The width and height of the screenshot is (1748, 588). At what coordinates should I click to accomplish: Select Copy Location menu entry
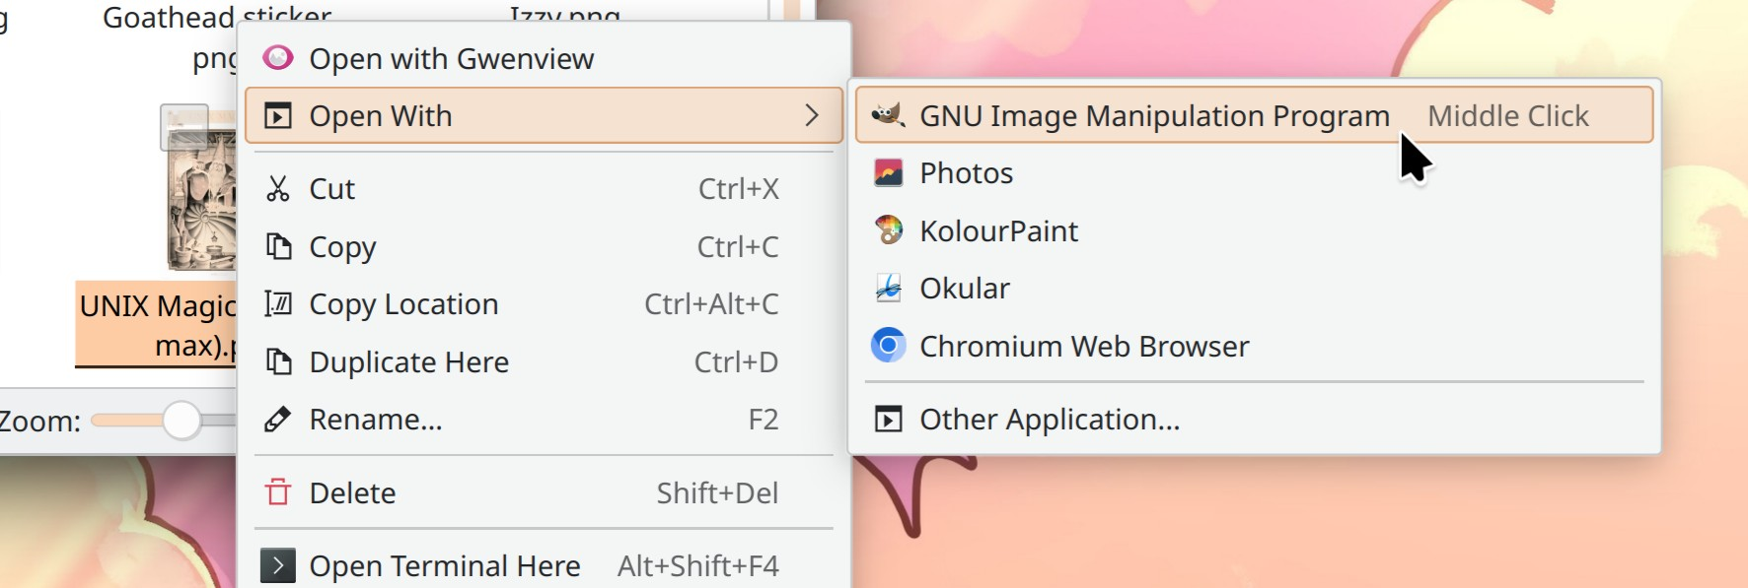[x=403, y=304]
